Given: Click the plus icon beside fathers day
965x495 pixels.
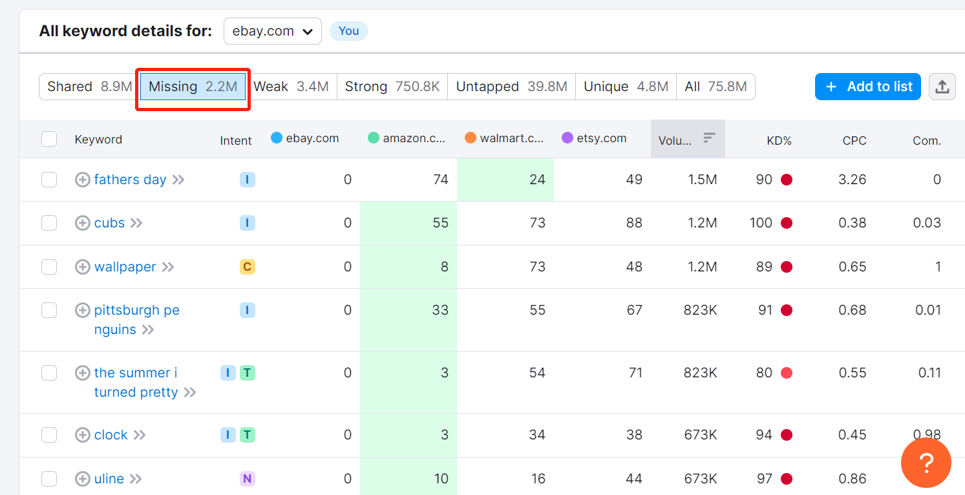Looking at the screenshot, I should pyautogui.click(x=83, y=180).
